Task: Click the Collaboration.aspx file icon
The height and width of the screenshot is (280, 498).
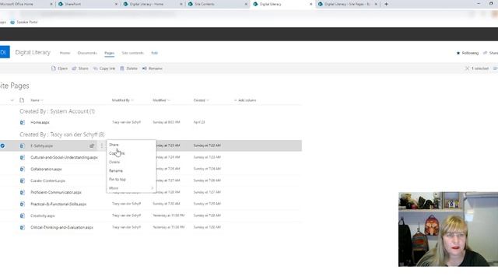Action: 23,170
